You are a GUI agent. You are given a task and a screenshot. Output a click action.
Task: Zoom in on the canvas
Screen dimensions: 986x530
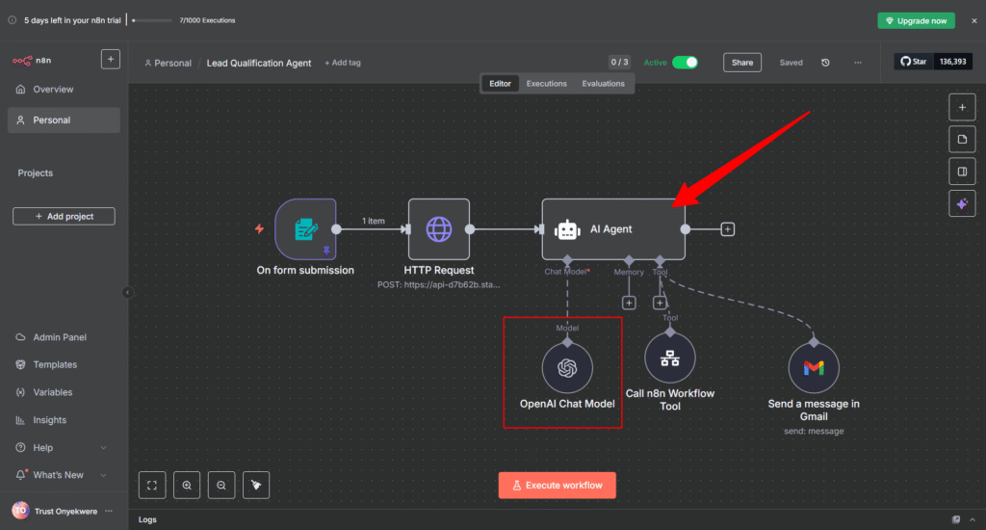coord(187,485)
